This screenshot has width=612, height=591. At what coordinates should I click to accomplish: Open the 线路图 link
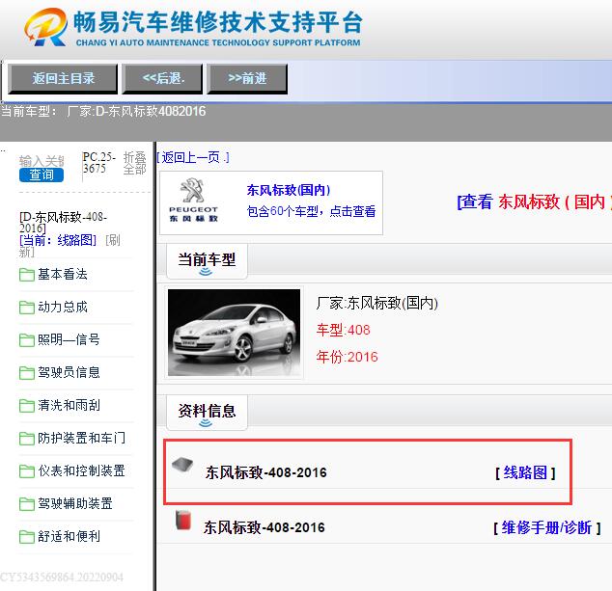pyautogui.click(x=525, y=472)
